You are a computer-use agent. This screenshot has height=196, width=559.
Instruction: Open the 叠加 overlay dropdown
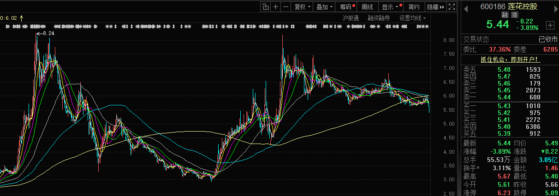(x=324, y=7)
